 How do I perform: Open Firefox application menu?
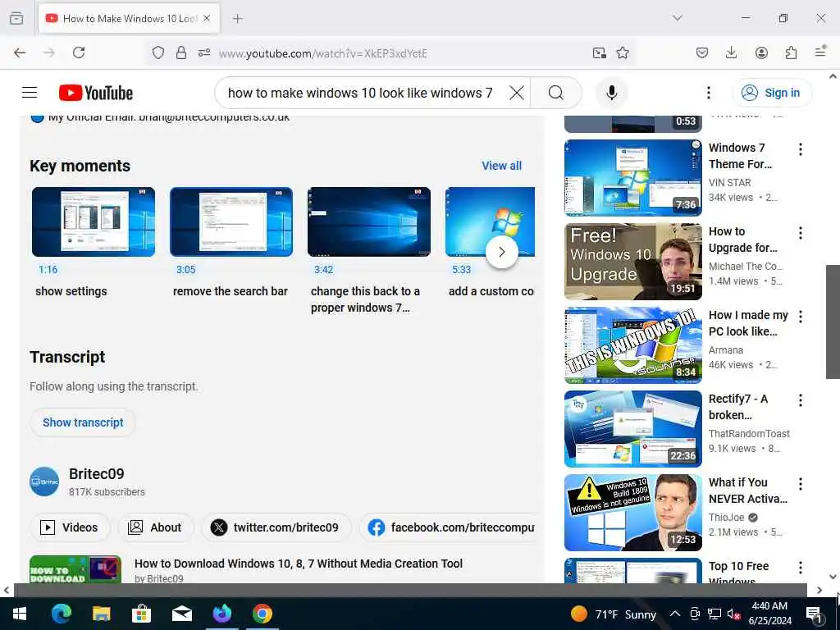tap(820, 52)
